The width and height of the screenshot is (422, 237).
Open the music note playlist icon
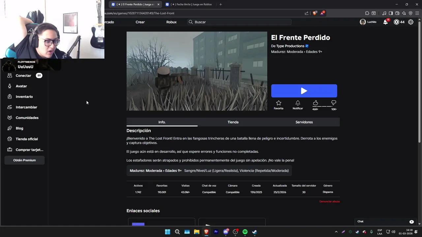point(384,13)
